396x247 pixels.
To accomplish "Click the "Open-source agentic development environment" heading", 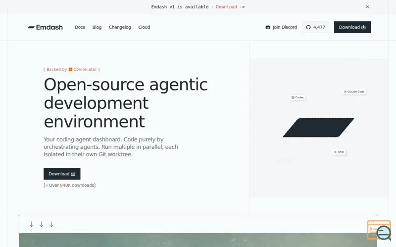I will pyautogui.click(x=126, y=103).
